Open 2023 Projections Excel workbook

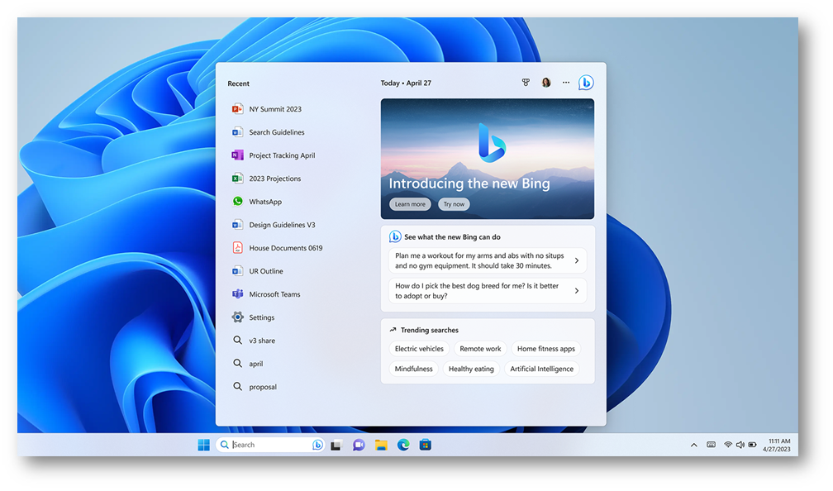point(274,179)
